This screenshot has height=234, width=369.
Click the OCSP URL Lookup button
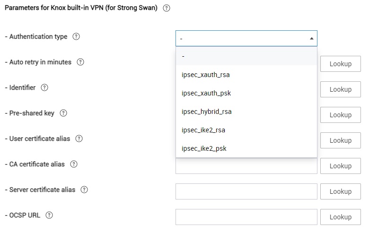click(x=340, y=217)
